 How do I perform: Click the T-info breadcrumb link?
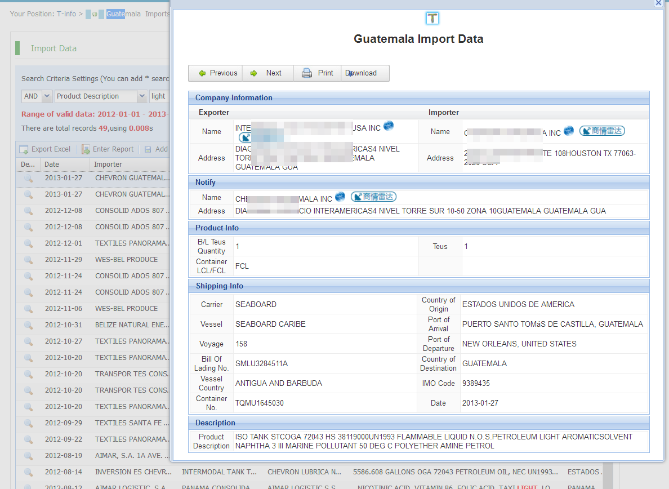pos(66,14)
